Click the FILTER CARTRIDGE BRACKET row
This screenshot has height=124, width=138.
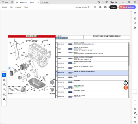(x=92, y=63)
